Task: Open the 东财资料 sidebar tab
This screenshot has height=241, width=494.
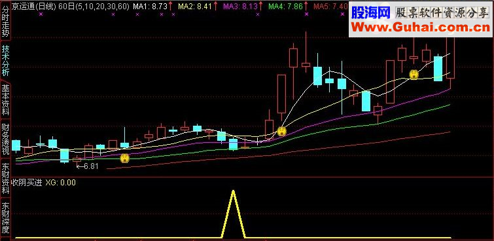Action: (x=5, y=179)
